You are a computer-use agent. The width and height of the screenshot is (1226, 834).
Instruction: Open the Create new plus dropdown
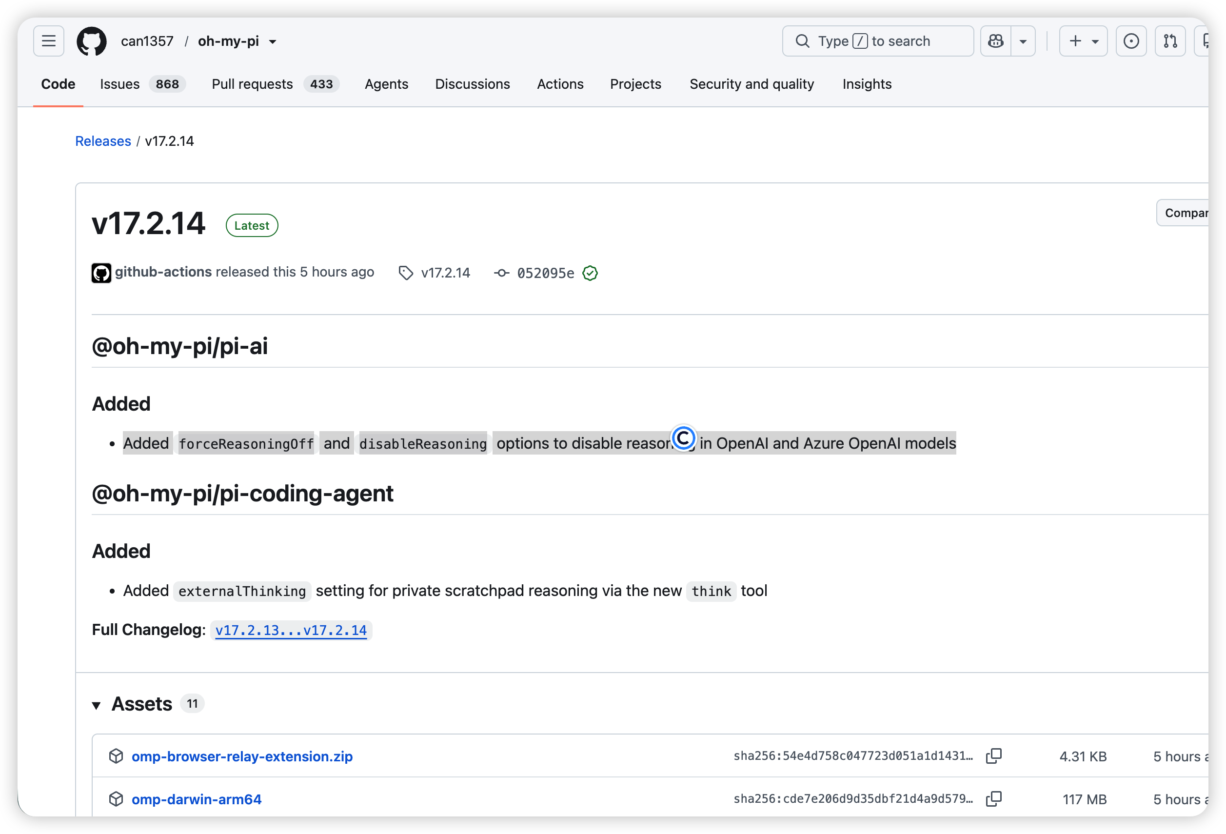coord(1083,41)
